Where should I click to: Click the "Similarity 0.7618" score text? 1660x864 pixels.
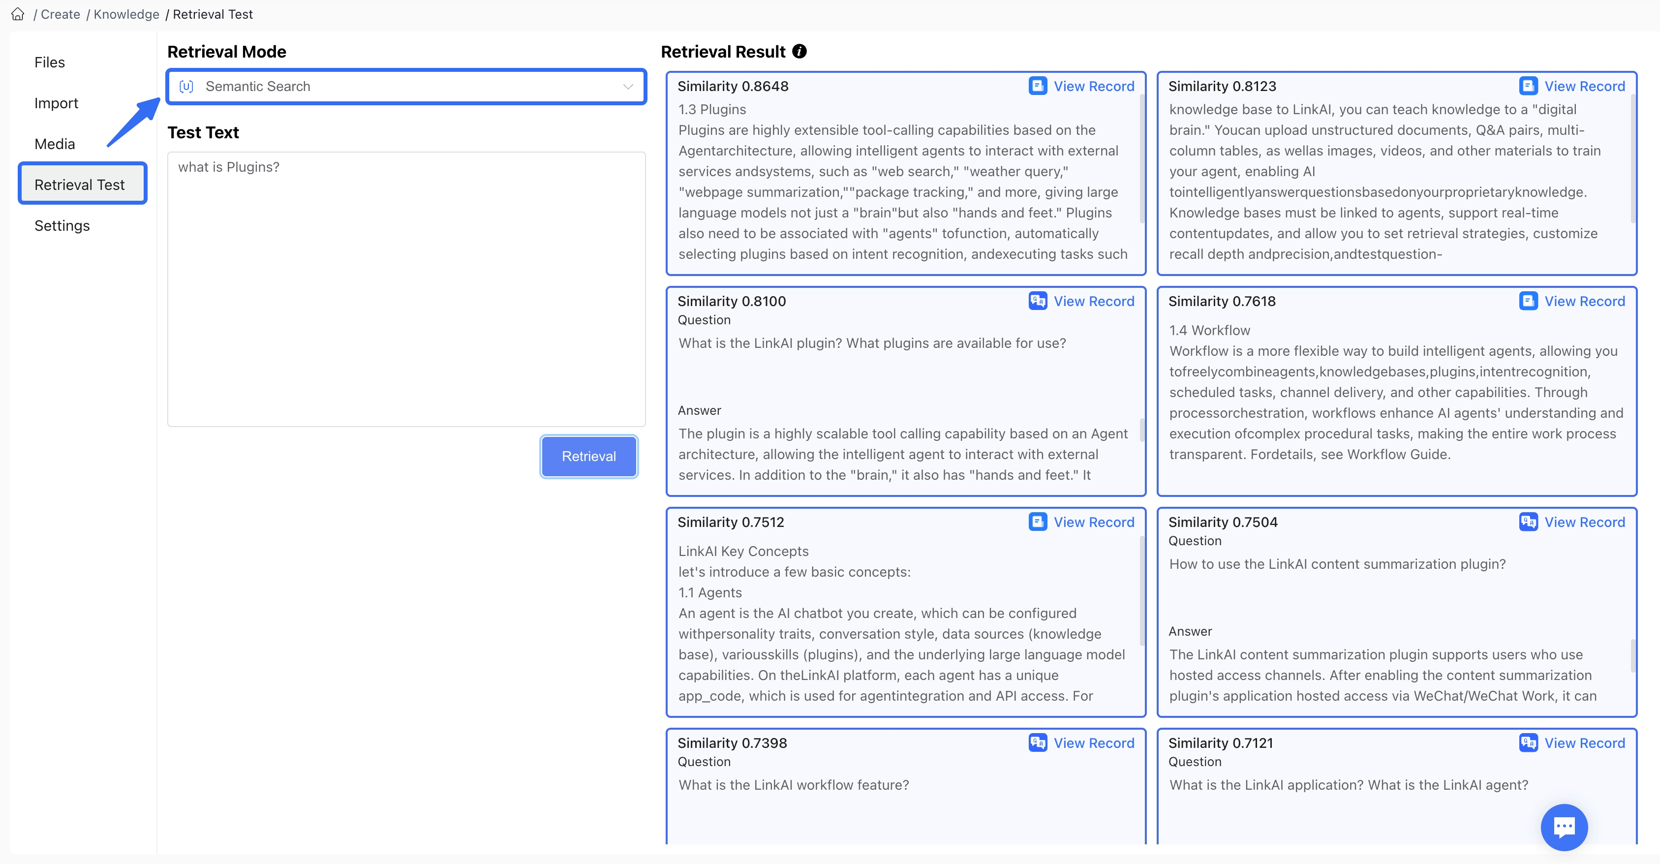click(1222, 301)
